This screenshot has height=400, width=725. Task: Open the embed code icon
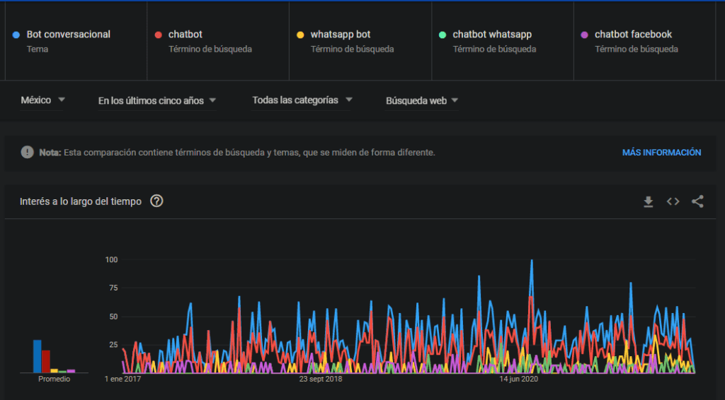coord(673,201)
